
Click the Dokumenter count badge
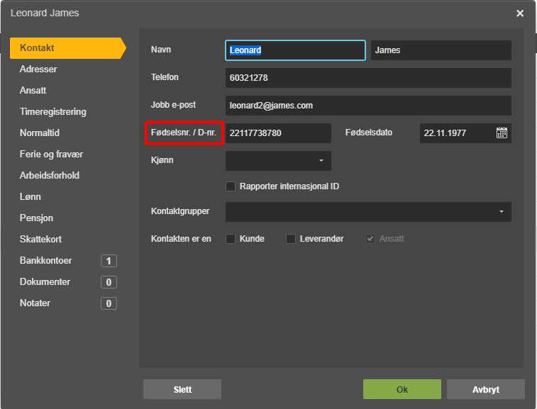[109, 282]
